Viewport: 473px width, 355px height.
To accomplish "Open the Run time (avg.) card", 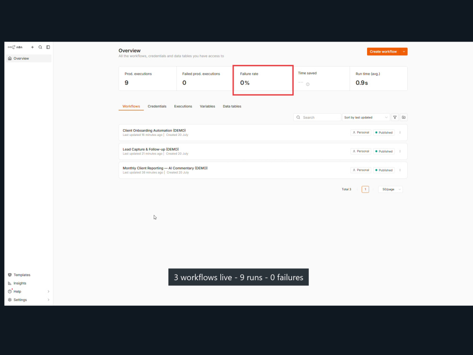I will (378, 79).
